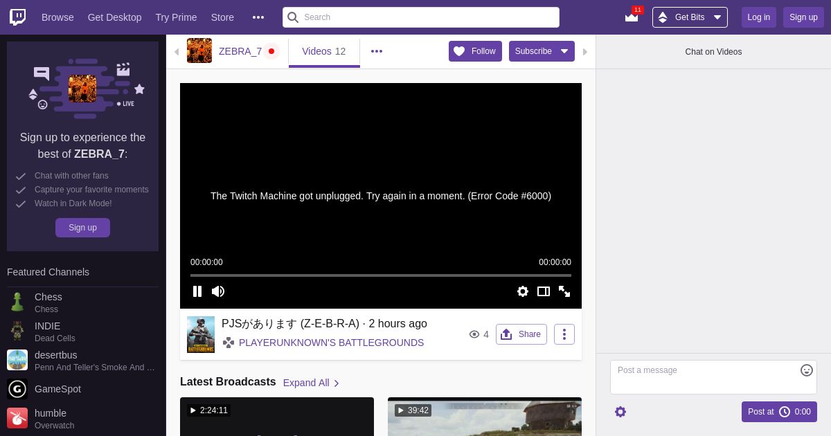This screenshot has height=436, width=831.
Task: Switch to the Videos 12 tab
Action: (324, 51)
